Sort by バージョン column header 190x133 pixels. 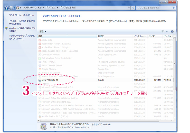[168, 36]
